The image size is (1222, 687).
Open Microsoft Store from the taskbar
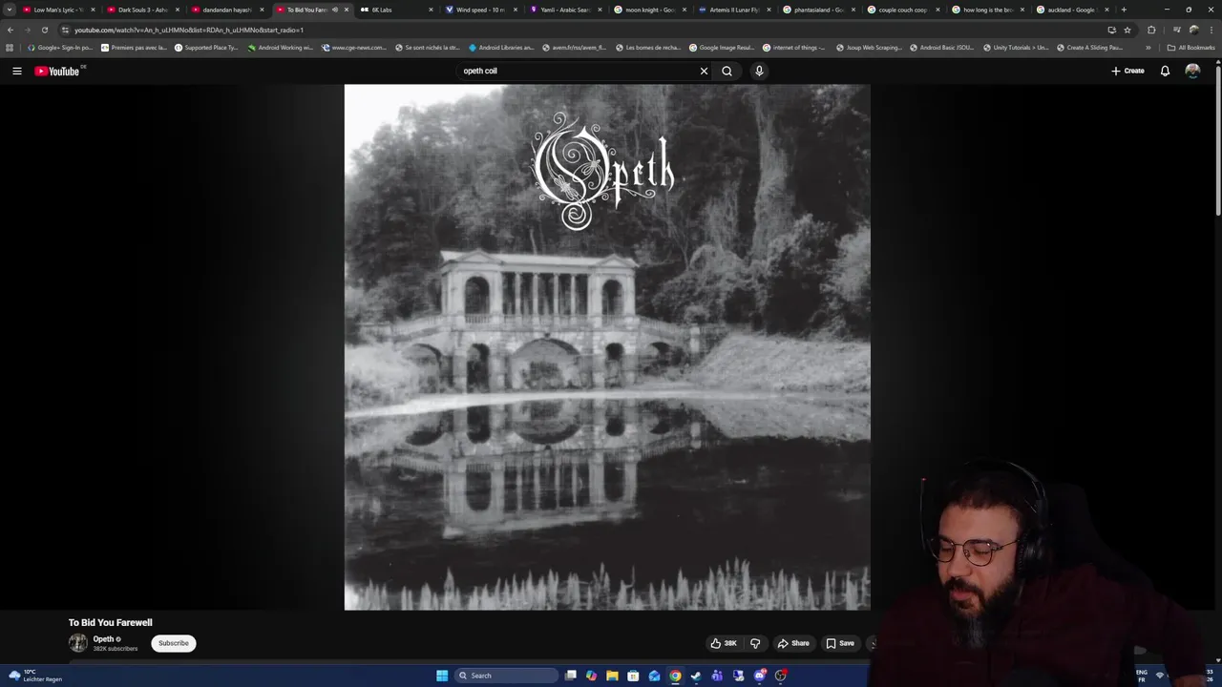click(x=633, y=676)
